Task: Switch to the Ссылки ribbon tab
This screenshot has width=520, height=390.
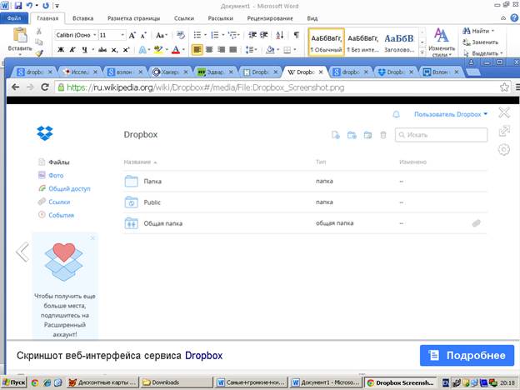Action: (184, 18)
